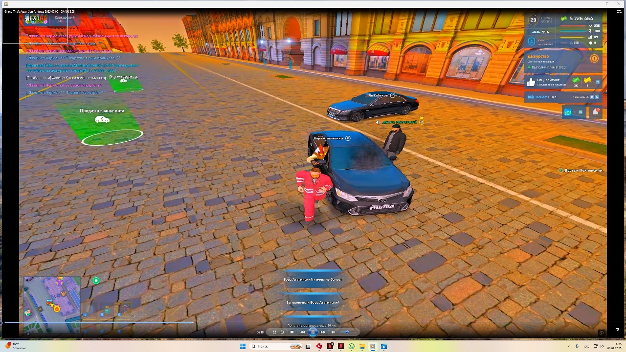Open the Windows Start menu
Image resolution: width=626 pixels, height=352 pixels.
coord(243,346)
